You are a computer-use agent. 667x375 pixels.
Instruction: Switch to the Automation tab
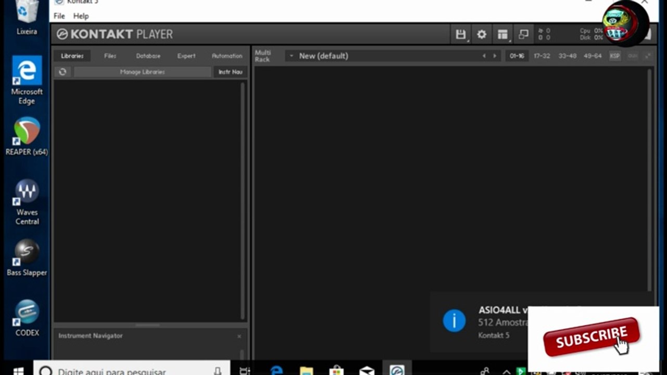coord(227,56)
